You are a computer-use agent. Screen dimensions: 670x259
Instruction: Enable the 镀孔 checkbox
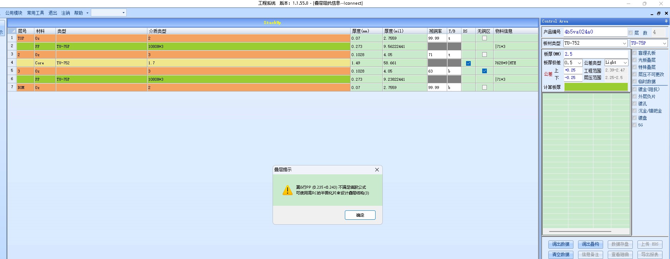[x=635, y=104]
